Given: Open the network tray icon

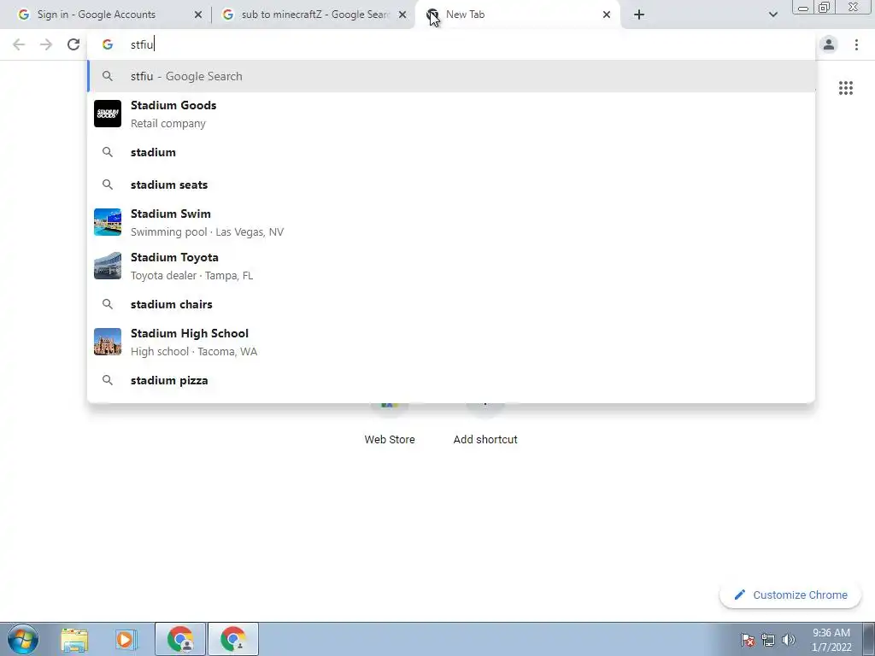Looking at the screenshot, I should tap(768, 640).
